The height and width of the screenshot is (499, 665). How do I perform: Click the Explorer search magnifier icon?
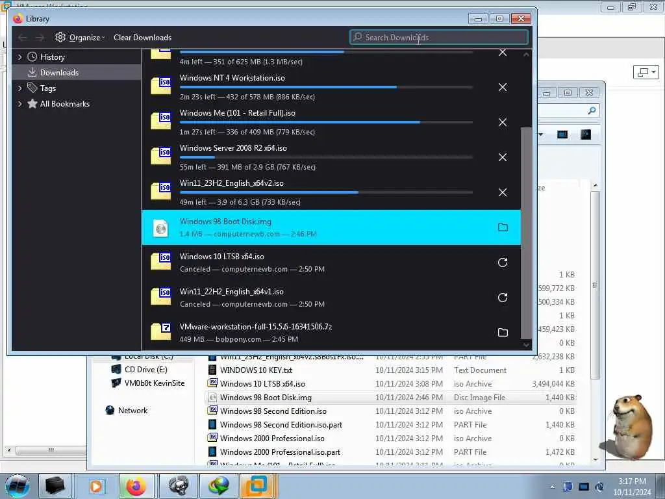tap(592, 110)
